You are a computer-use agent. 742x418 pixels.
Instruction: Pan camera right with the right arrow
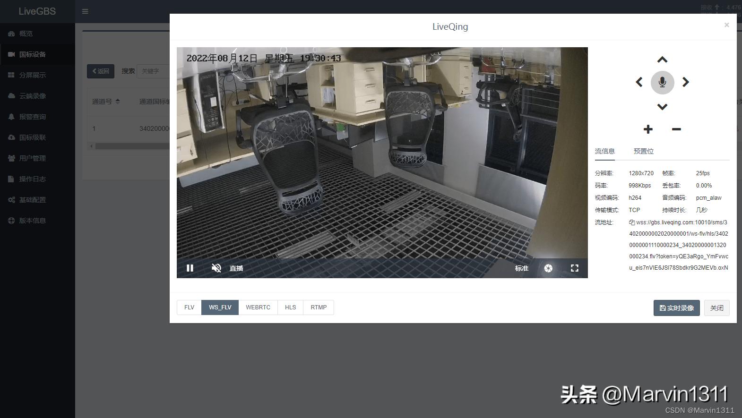tap(685, 82)
